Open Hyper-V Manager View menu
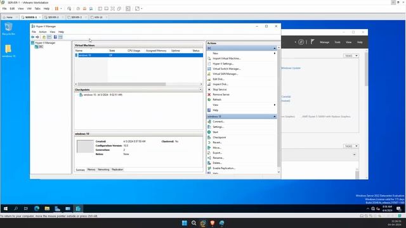 [x=52, y=32]
